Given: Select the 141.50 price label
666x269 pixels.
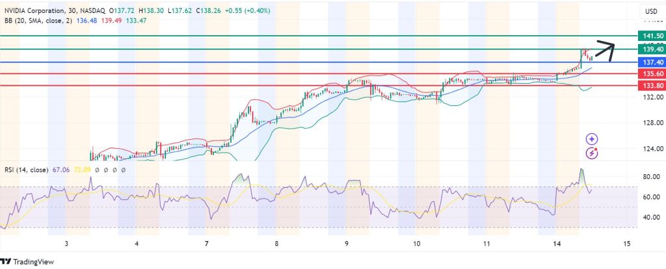Looking at the screenshot, I should (650, 36).
